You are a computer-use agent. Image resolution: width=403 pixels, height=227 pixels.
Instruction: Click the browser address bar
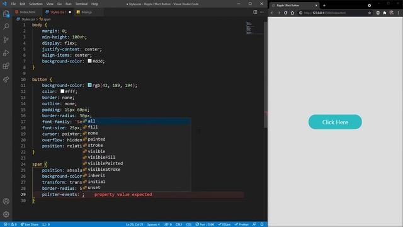click(335, 13)
